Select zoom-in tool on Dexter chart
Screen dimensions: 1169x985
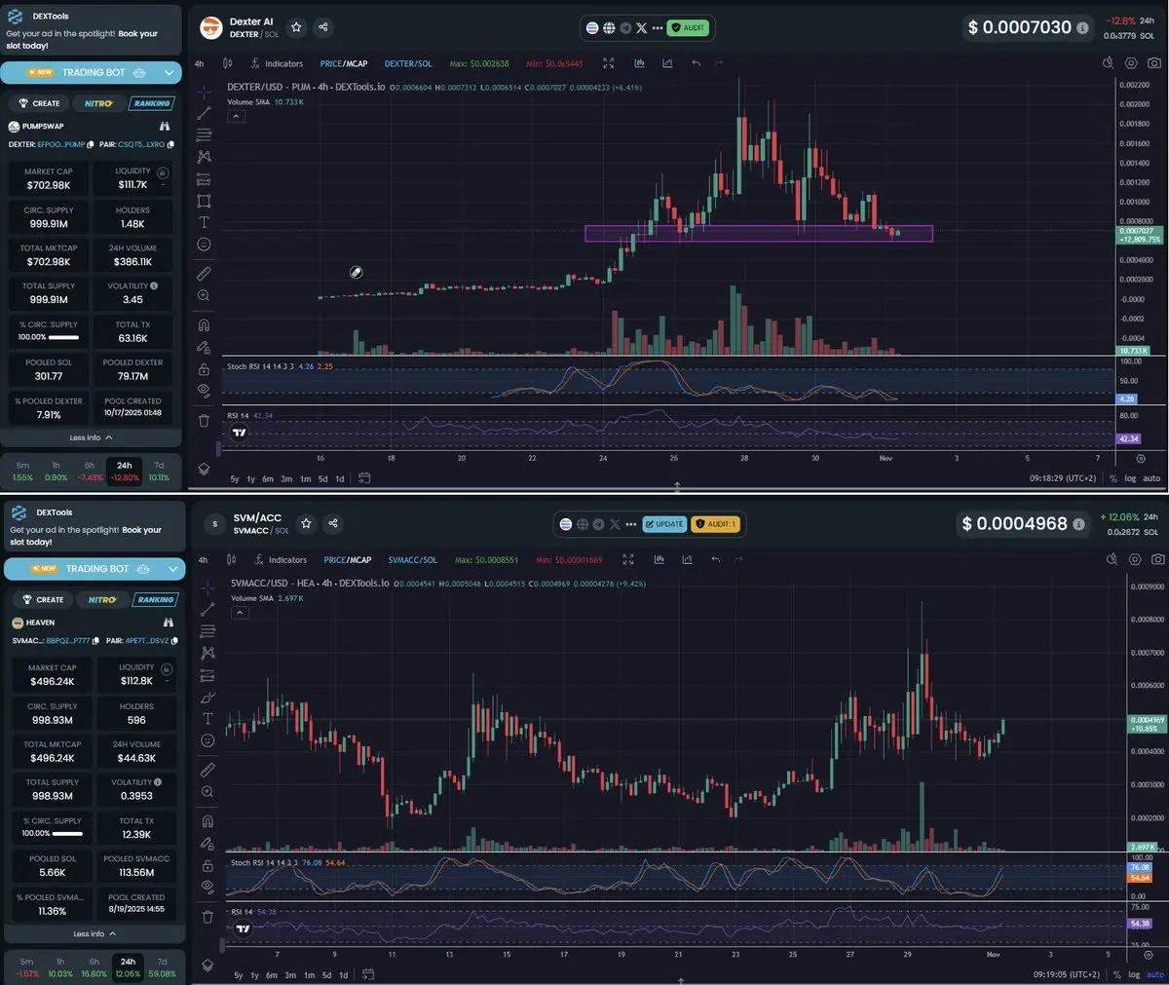coord(204,295)
